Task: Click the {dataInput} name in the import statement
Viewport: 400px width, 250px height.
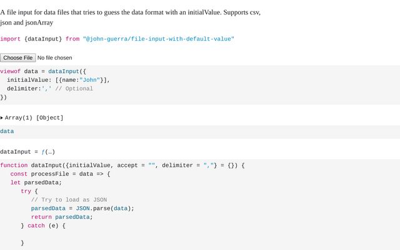Action: click(x=43, y=39)
